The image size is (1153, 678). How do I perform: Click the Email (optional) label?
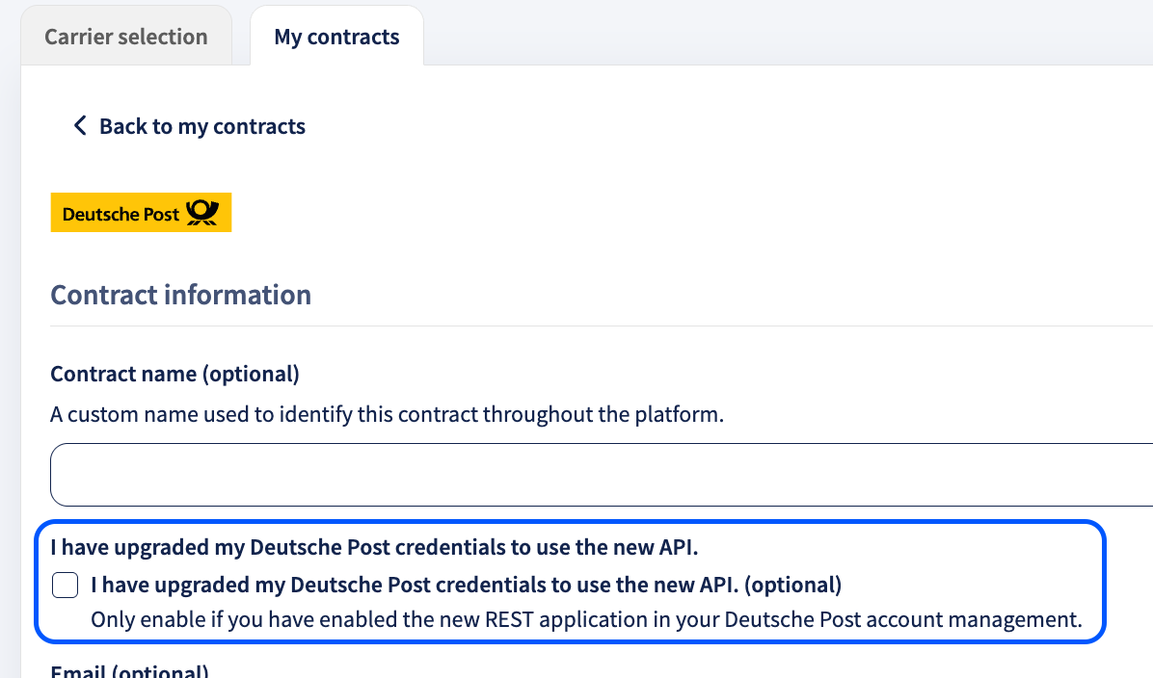[130, 670]
